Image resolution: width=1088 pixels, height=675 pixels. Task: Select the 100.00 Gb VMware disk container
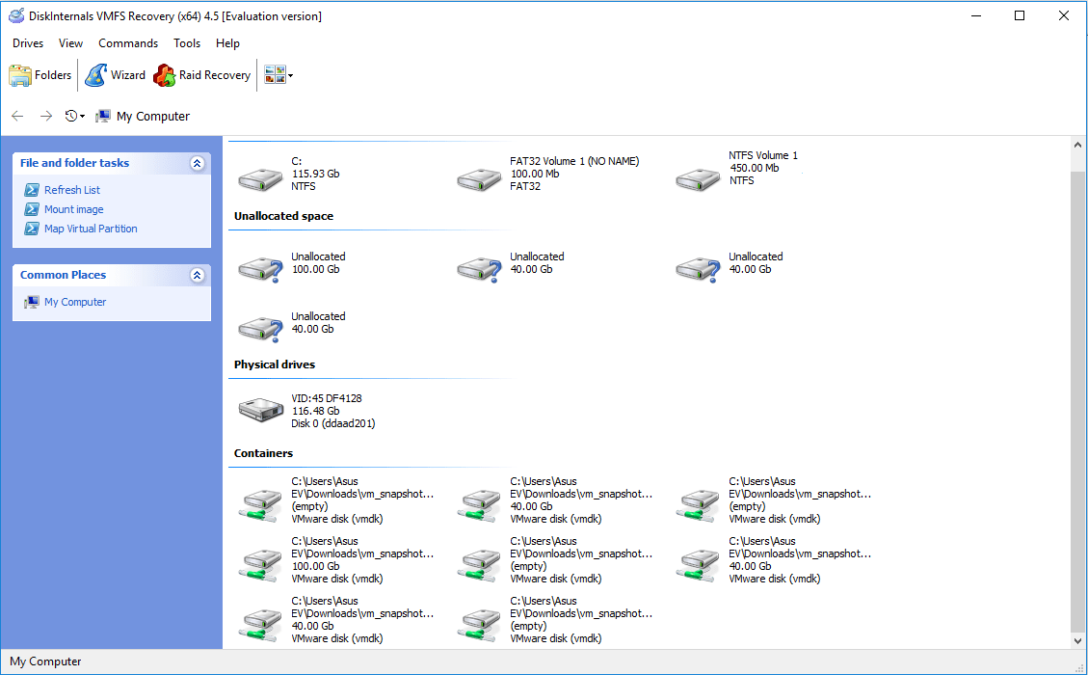[x=335, y=559]
